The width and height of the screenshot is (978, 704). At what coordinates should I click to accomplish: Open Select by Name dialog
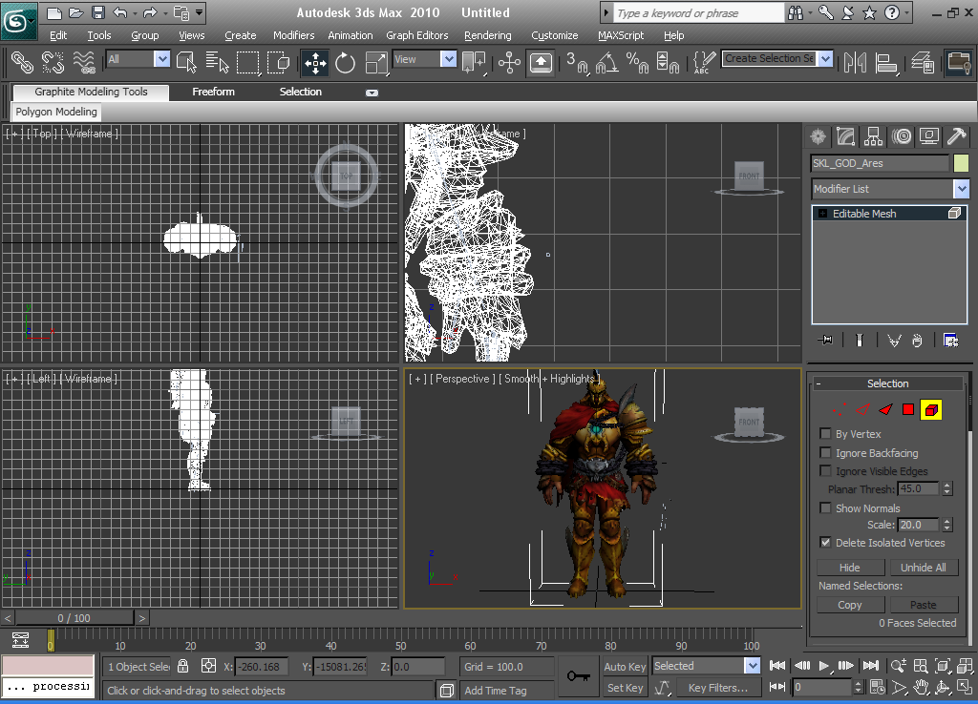(217, 62)
